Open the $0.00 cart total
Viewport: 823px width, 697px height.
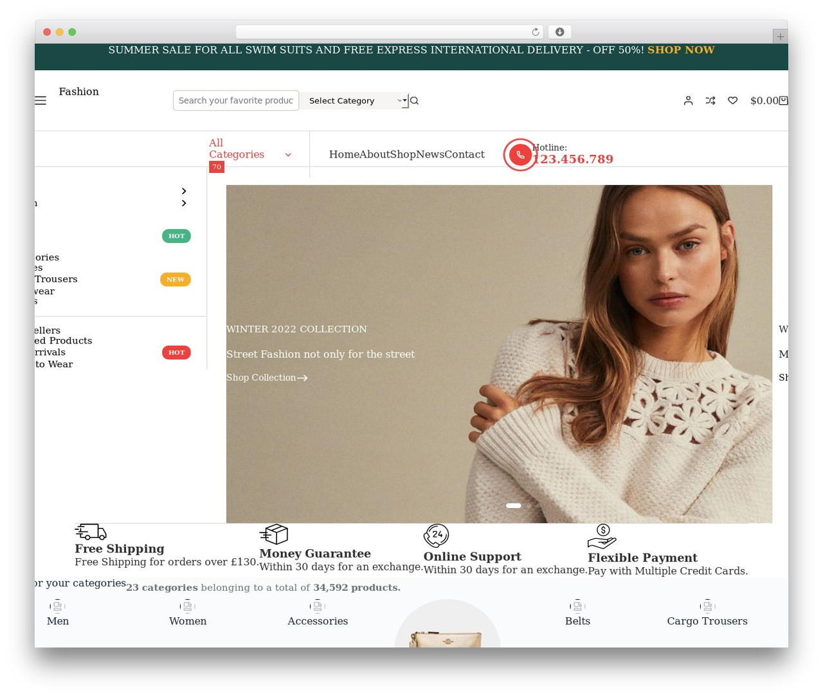coord(764,100)
